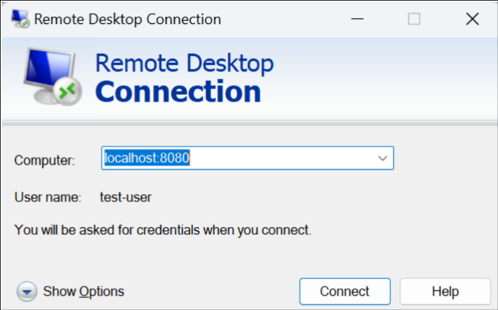Click the bold "Connection" banner word
Image resolution: width=498 pixels, height=310 pixels.
178,91
